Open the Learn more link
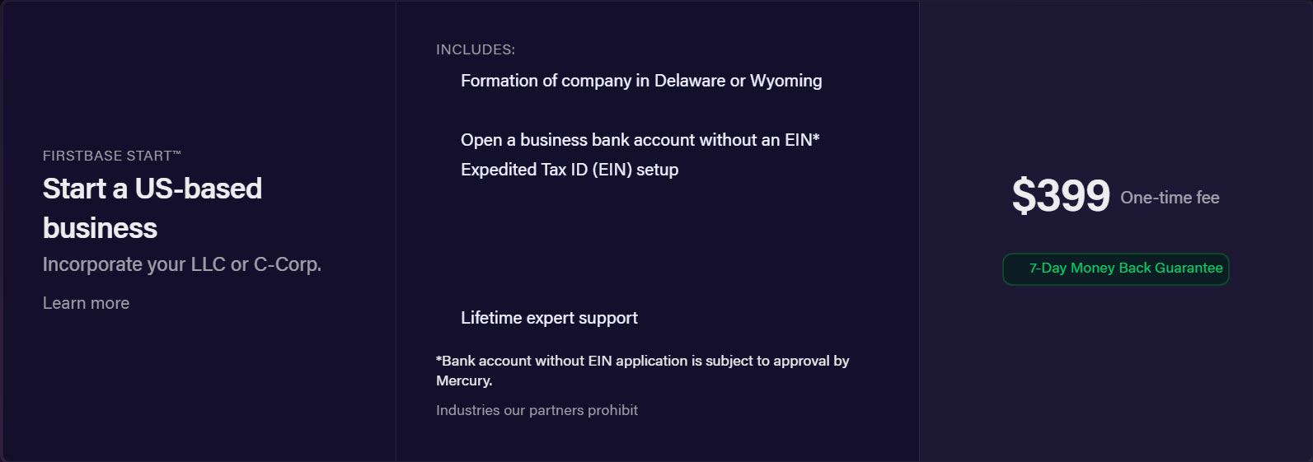Viewport: 1313px width, 462px height. point(86,303)
